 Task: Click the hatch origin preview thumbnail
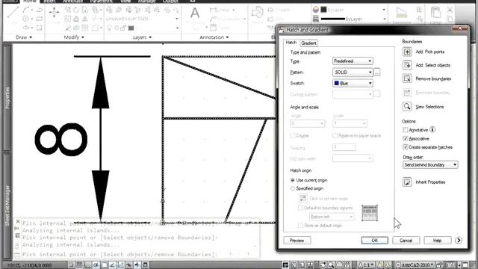pos(370,213)
